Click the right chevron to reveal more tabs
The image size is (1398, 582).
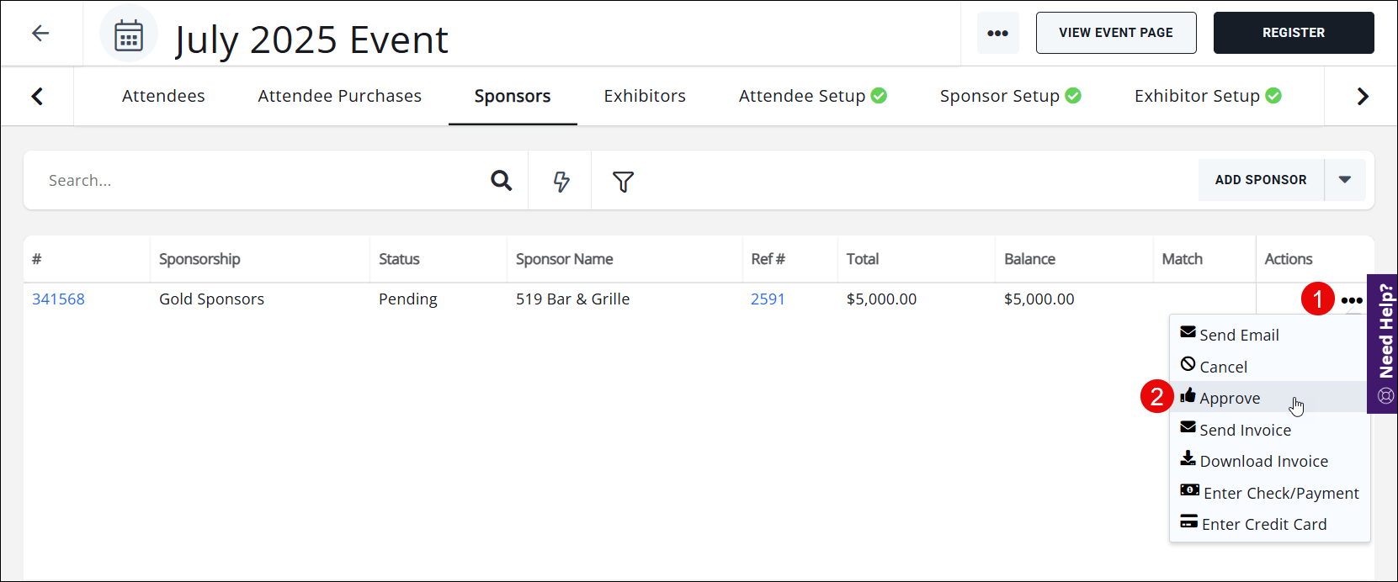click(1362, 96)
